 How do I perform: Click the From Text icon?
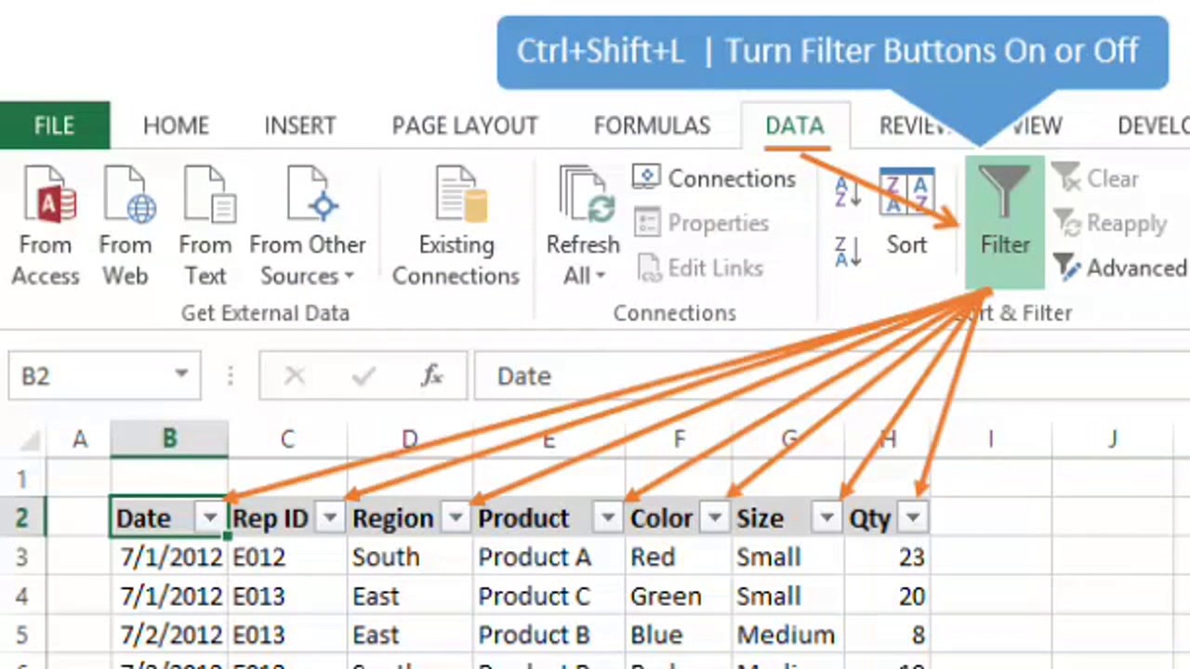pyautogui.click(x=205, y=226)
